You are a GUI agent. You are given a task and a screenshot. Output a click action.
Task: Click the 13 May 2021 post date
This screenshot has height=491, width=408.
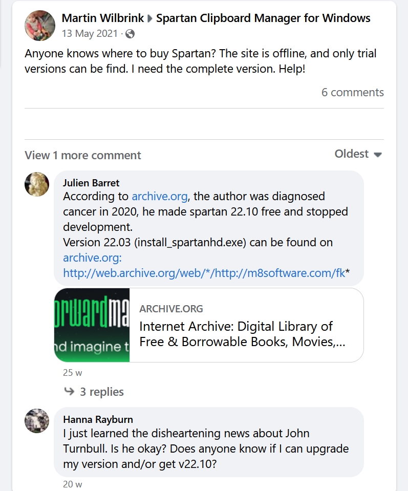(x=90, y=34)
